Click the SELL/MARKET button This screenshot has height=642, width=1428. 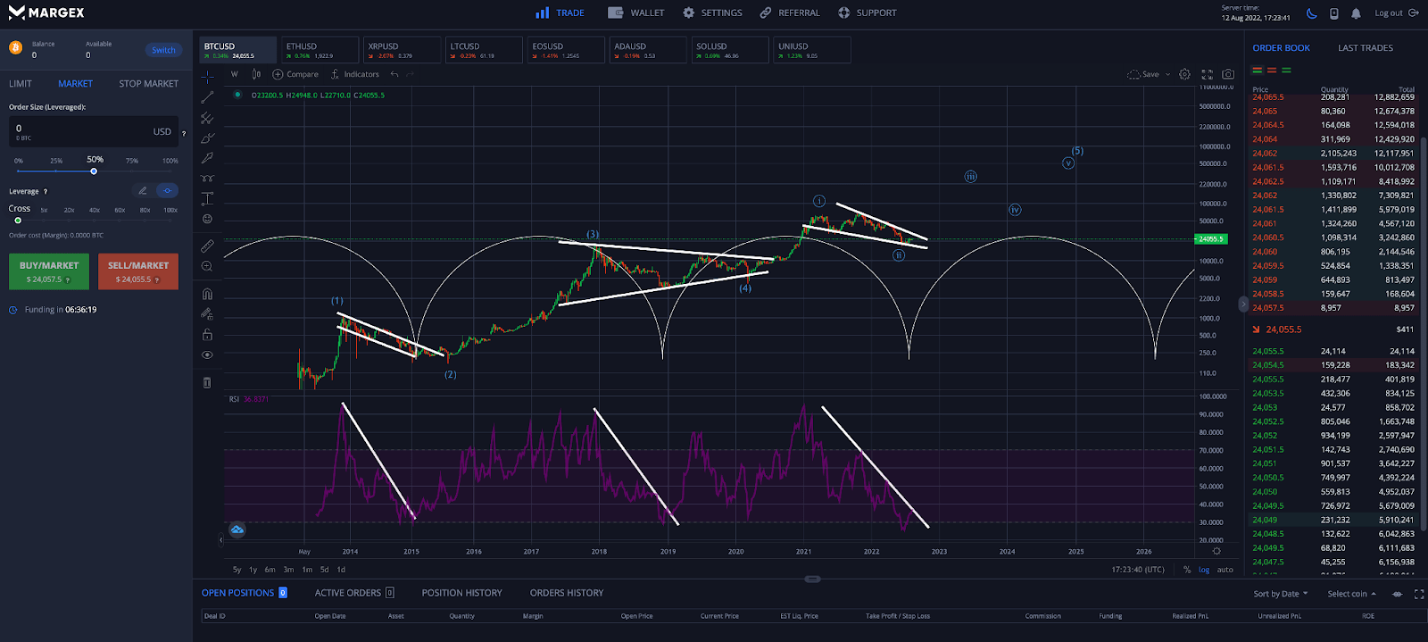coord(138,271)
